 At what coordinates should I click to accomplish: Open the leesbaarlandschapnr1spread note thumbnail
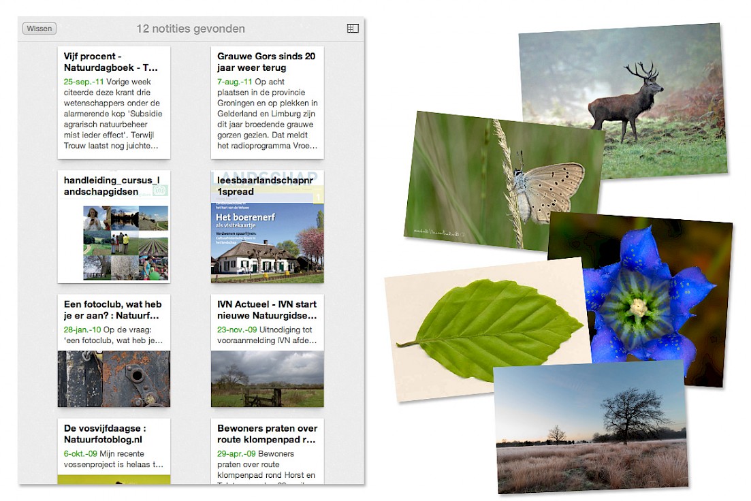tap(268, 227)
